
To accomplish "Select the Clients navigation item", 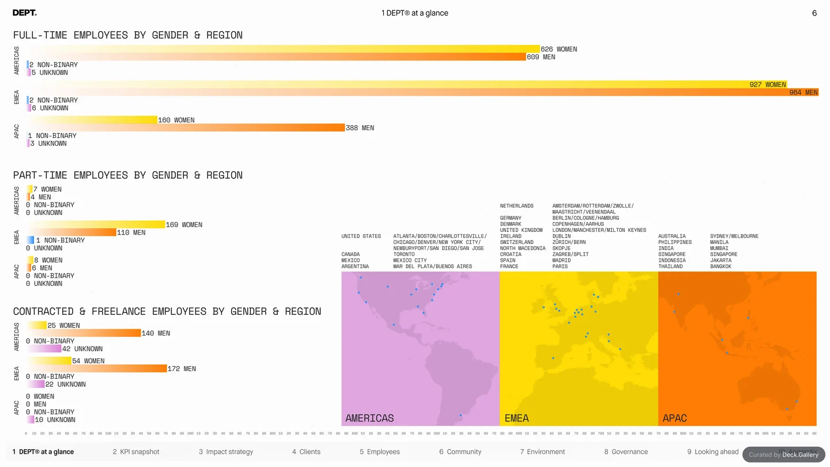I will pos(306,451).
